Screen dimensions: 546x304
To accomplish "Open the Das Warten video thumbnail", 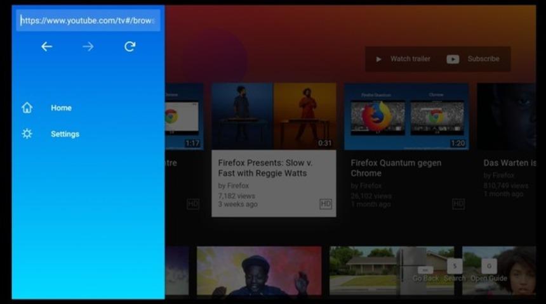I will click(x=506, y=117).
